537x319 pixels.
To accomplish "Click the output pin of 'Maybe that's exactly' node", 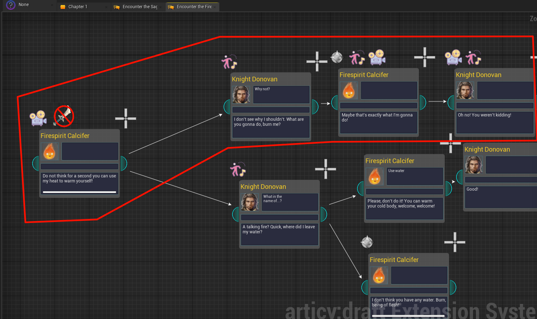I will click(422, 103).
